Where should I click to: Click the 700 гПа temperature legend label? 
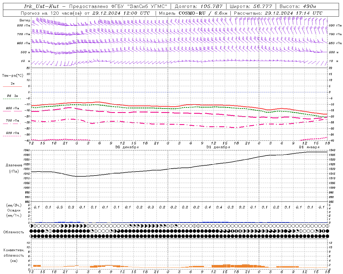(13, 120)
